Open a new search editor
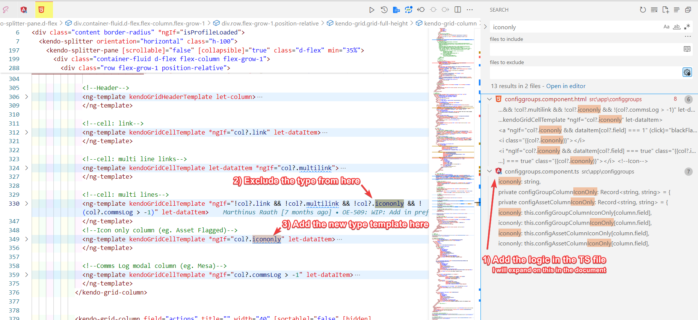698x320 pixels. [665, 10]
